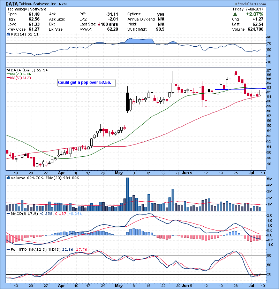Click the Low value 61.33
The width and height of the screenshot is (279, 289).
pos(34,24)
